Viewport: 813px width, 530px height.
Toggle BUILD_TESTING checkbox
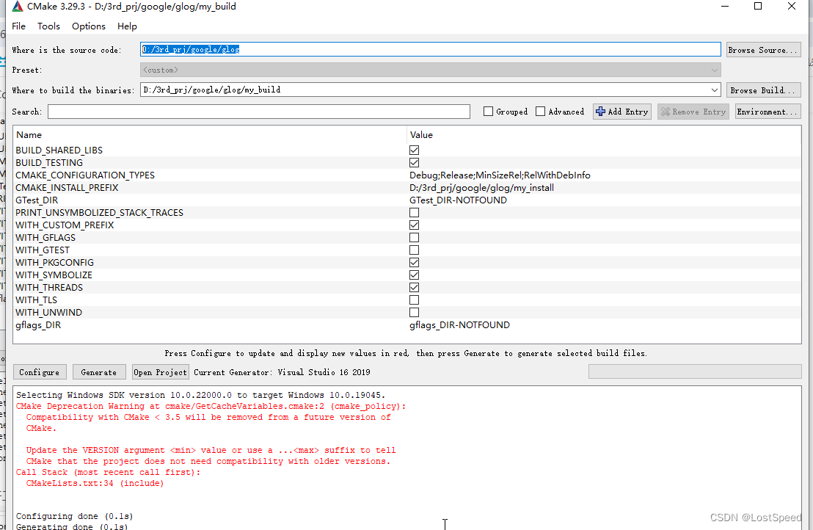point(414,163)
